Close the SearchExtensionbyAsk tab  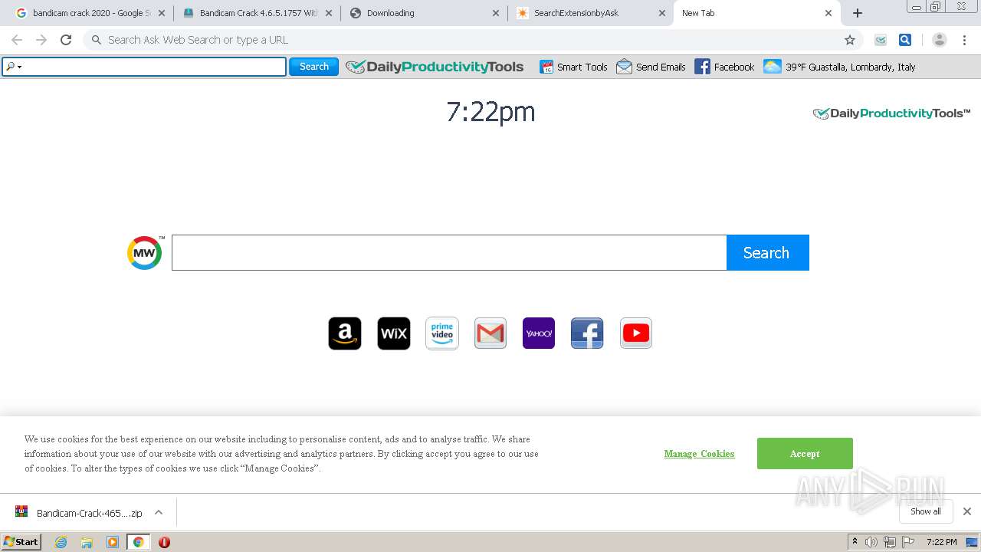(662, 13)
